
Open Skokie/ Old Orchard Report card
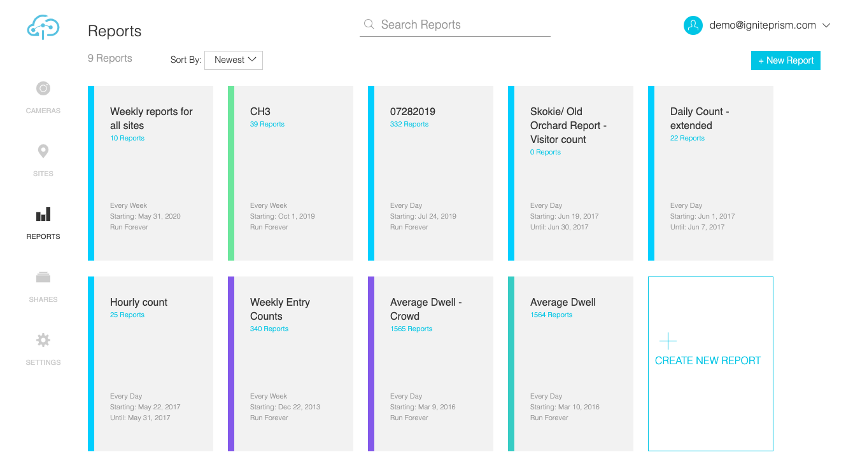[x=570, y=173]
